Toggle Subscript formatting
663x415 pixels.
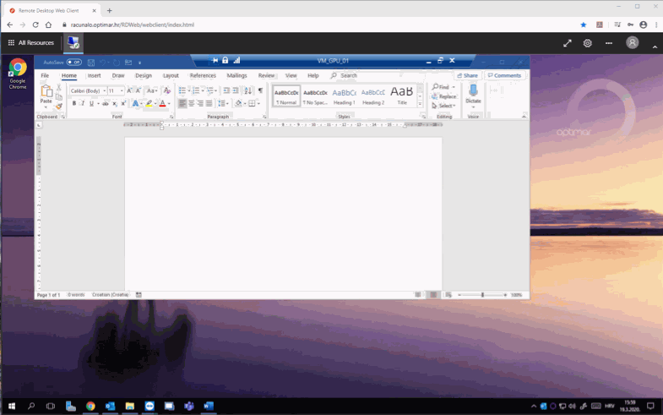click(x=115, y=103)
